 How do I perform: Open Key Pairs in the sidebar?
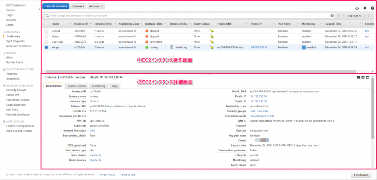pos(12,110)
